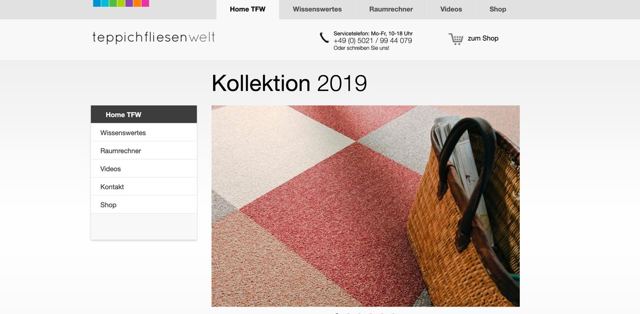Image resolution: width=640 pixels, height=314 pixels.
Task: Select Home TFW in the sidebar menu
Action: click(144, 114)
